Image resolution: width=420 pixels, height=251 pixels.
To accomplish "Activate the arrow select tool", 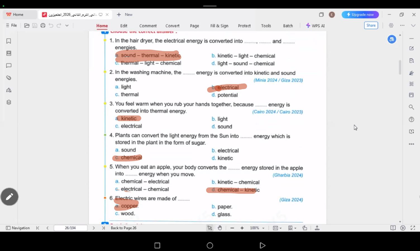I will (210, 228).
